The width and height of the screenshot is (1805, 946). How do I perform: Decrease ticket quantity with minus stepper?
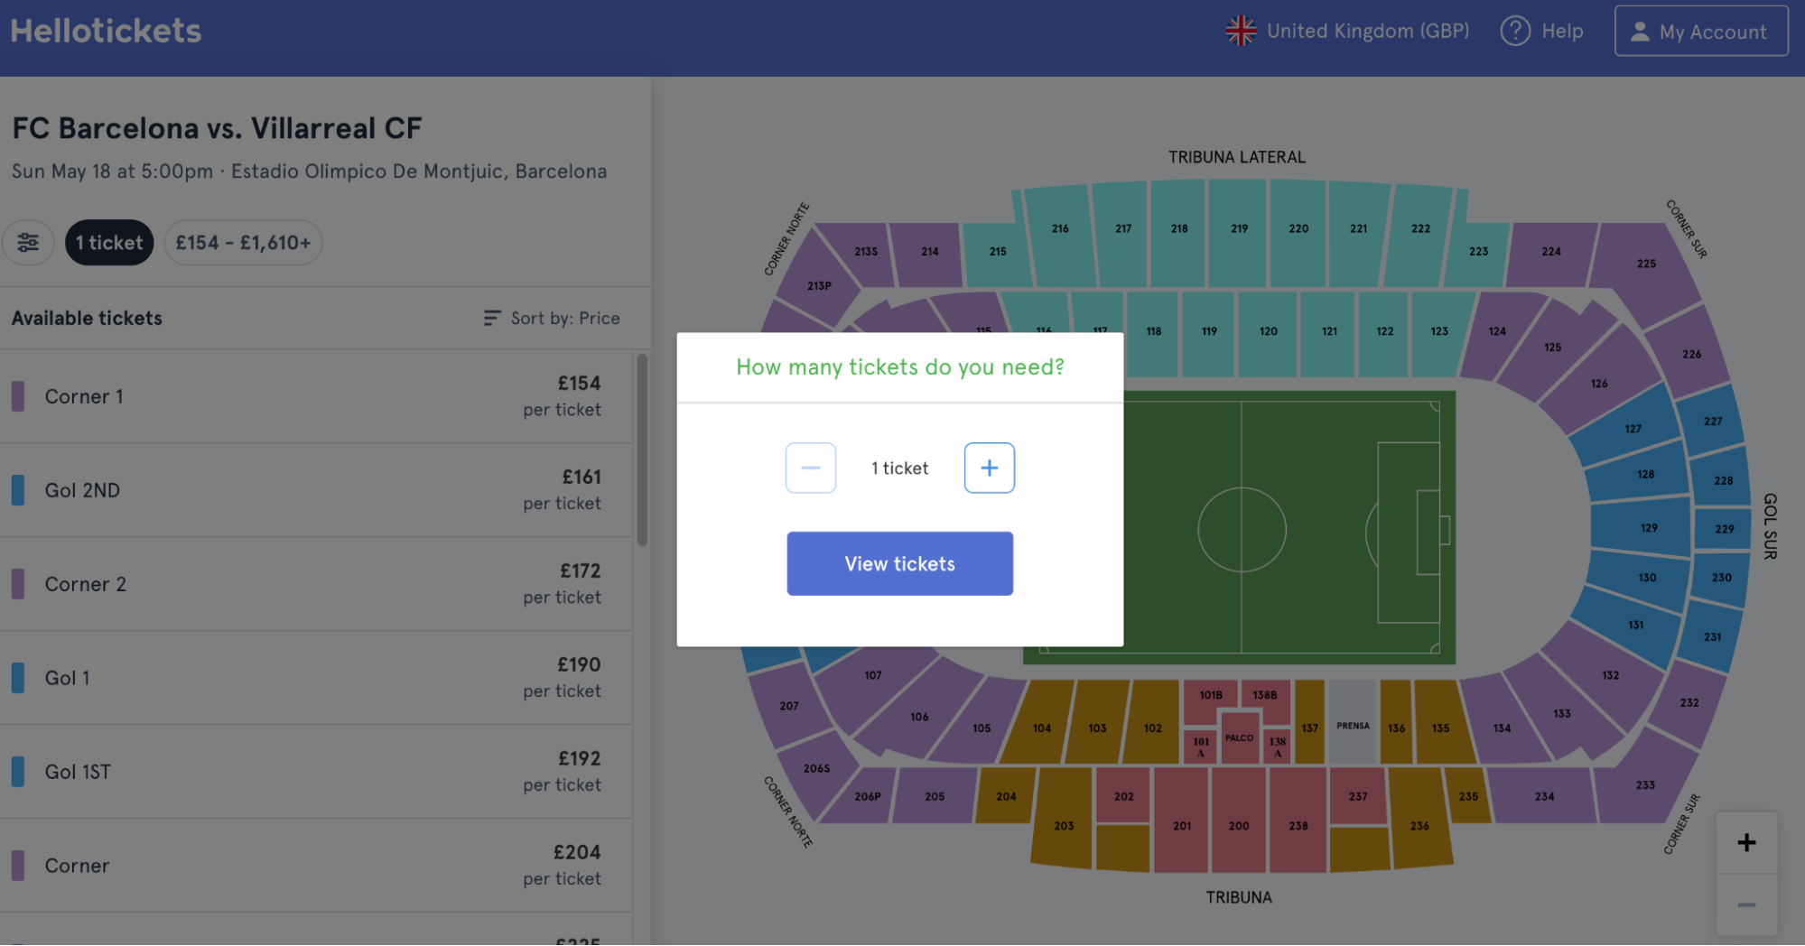tap(810, 468)
